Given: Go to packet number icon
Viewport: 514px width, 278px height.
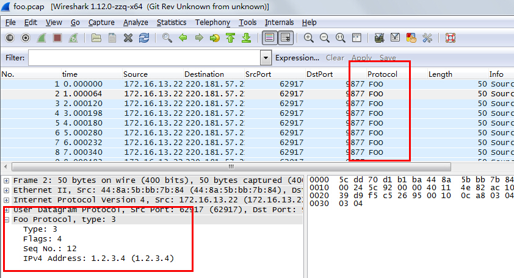Looking at the screenshot, I should coord(215,38).
